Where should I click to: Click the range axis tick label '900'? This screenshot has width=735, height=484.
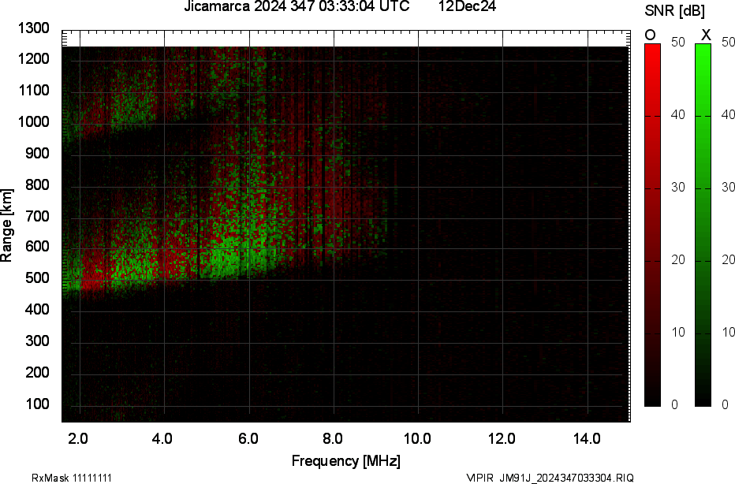point(37,153)
